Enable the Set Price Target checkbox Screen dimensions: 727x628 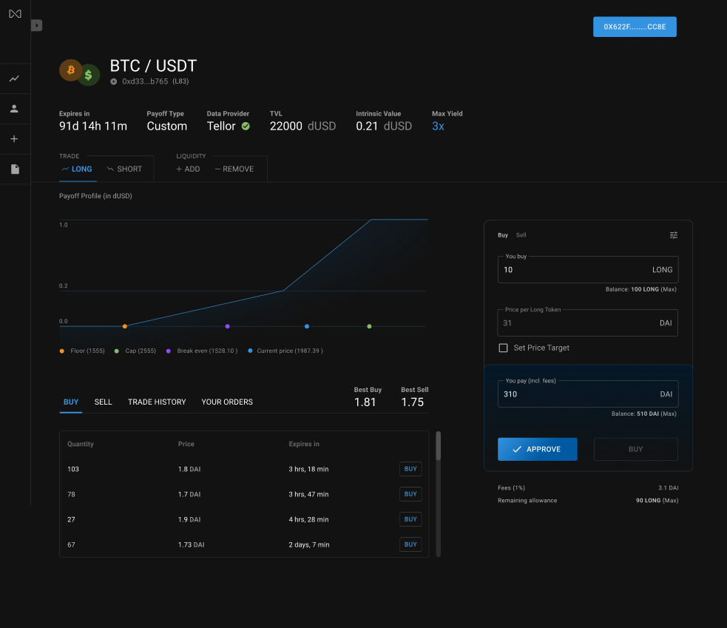click(504, 348)
